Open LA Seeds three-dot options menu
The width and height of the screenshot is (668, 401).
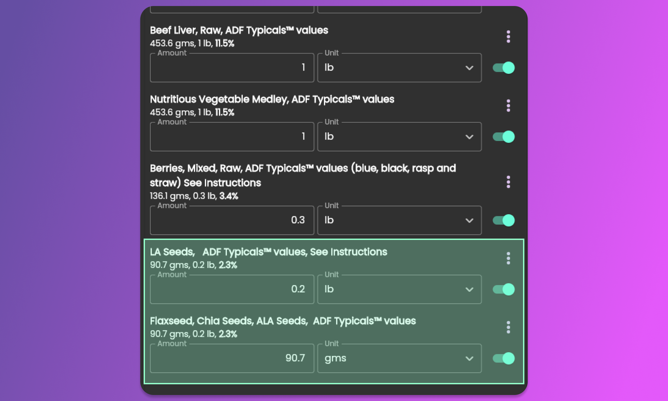pyautogui.click(x=508, y=258)
